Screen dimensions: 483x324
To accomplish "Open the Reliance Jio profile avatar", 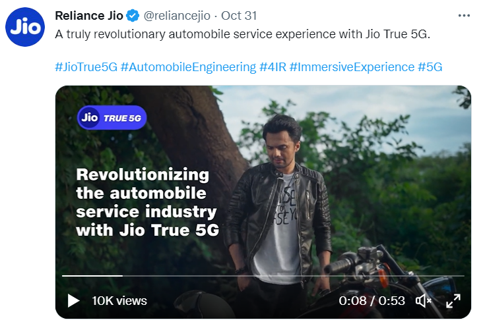I will click(24, 28).
